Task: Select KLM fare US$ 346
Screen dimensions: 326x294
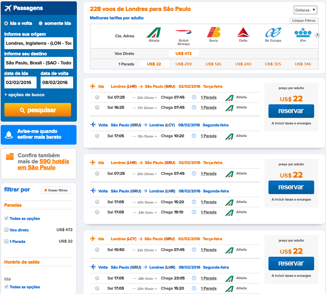Action: pos(303,64)
